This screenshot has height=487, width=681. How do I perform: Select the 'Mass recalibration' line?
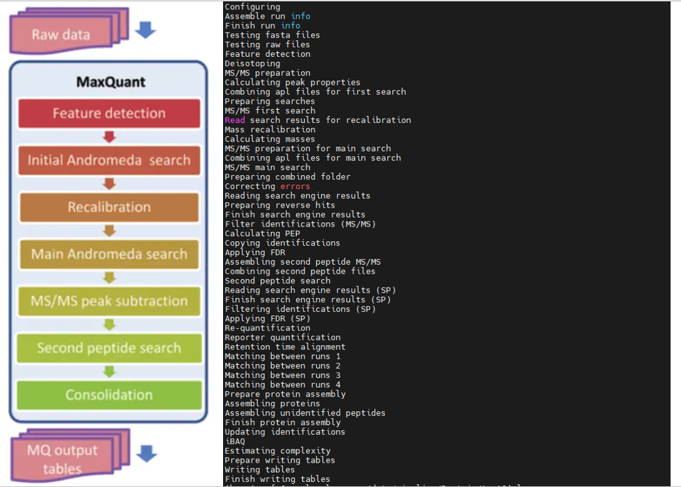tap(270, 129)
